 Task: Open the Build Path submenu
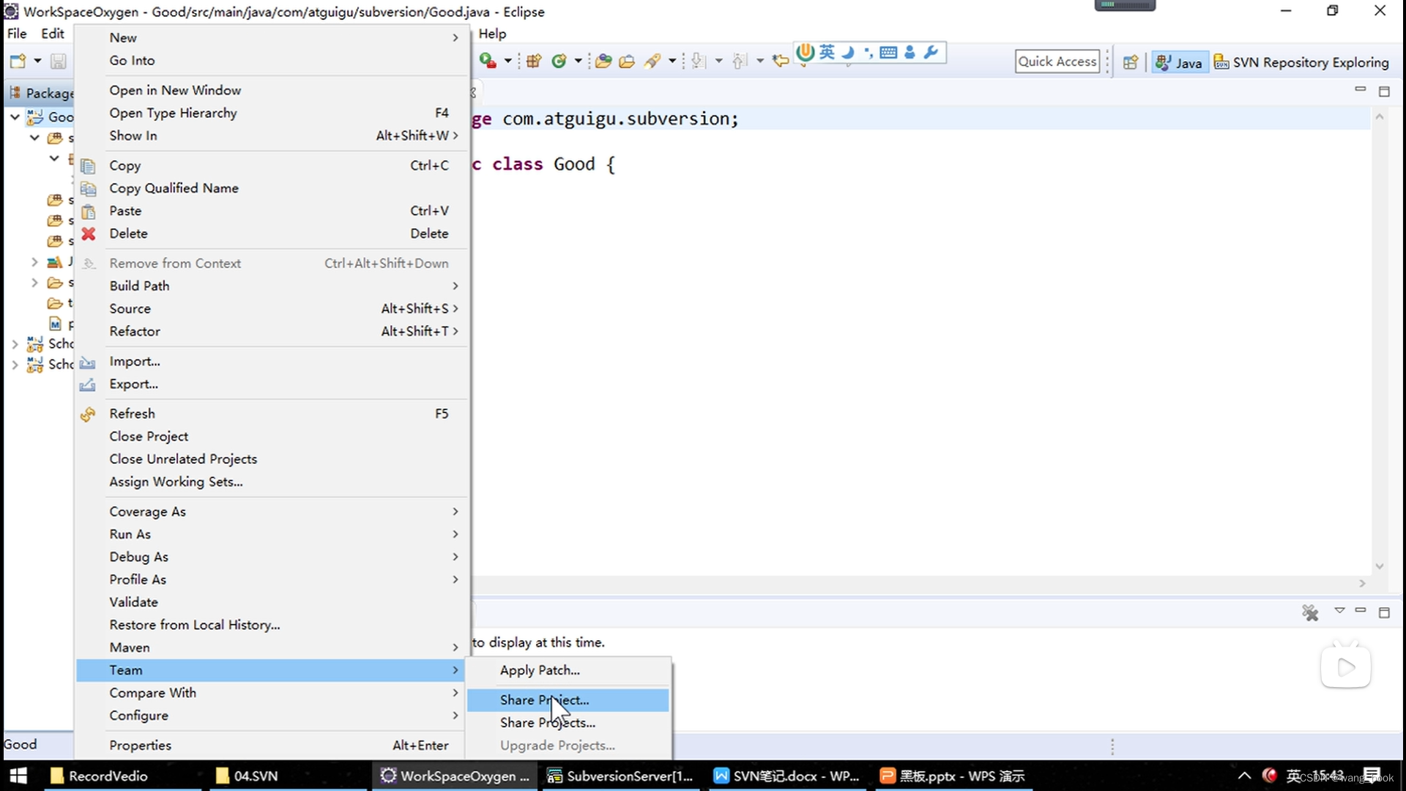[272, 286]
